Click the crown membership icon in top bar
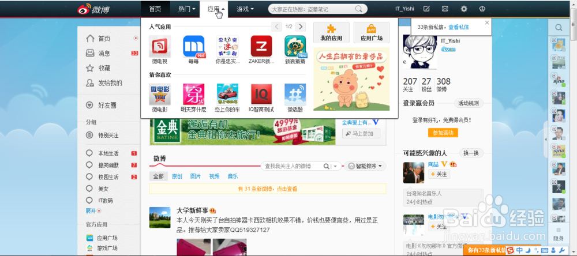Screen dimensions: 577x256 (x=482, y=9)
